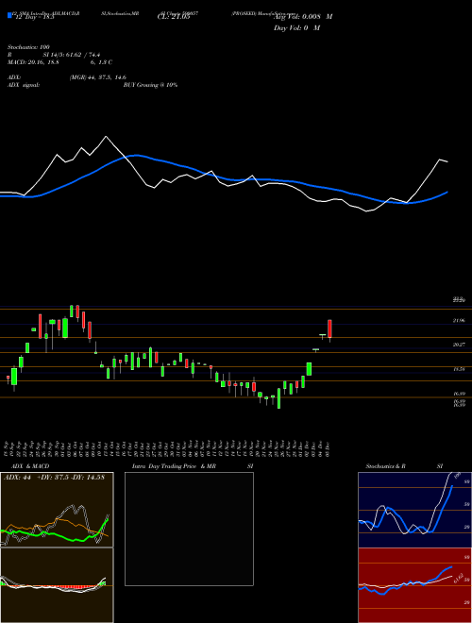Select the 'Avg Vol: 0.008 M' text
The width and height of the screenshot is (472, 623).
(303, 17)
